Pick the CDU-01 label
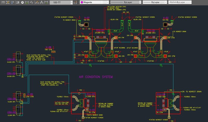Screen dimensions: 208x122 coord(11,59)
